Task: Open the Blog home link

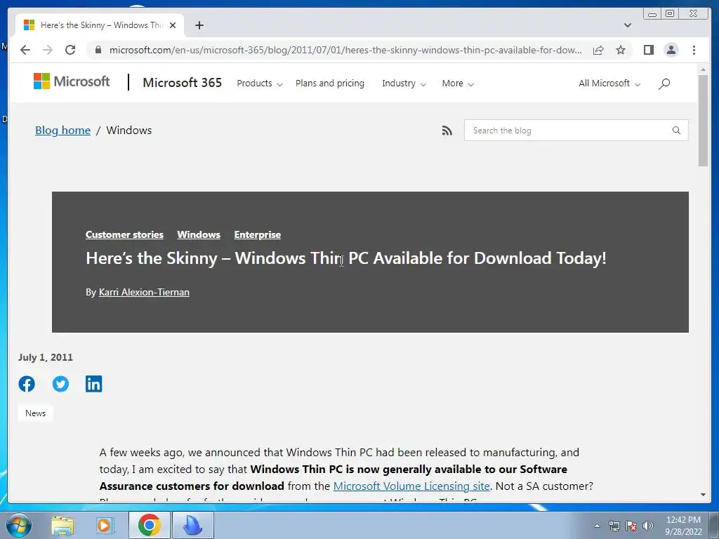Action: 62,130
